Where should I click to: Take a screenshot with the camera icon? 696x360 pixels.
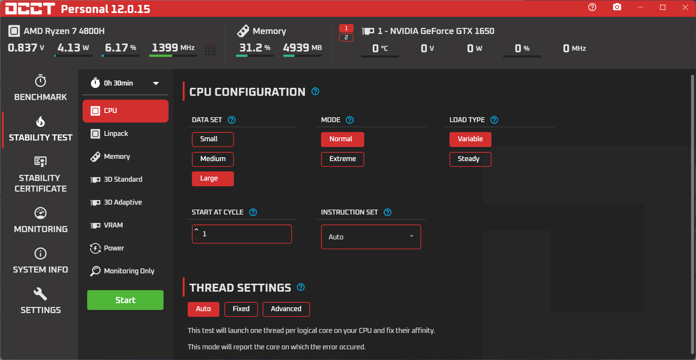pyautogui.click(x=617, y=7)
